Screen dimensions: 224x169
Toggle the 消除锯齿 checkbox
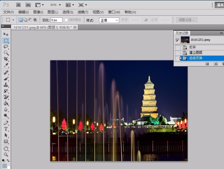coord(66,20)
